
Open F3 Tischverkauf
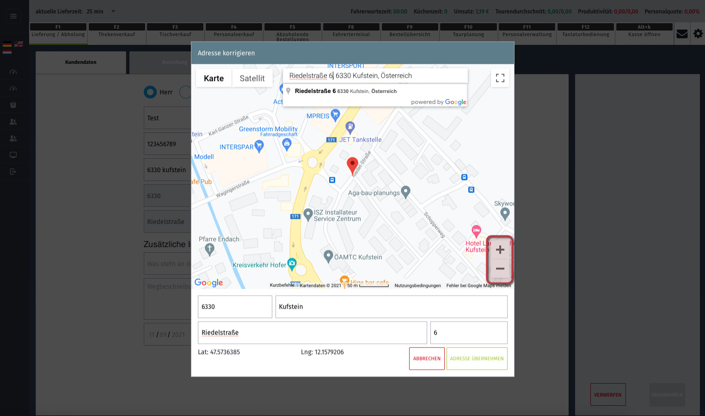pyautogui.click(x=175, y=34)
